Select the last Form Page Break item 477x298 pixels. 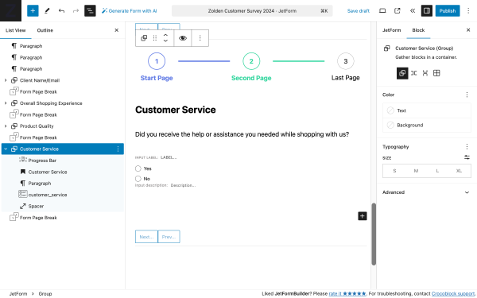point(63,218)
